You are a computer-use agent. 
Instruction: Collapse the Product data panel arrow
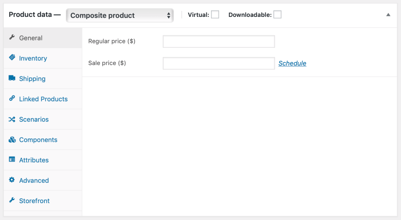pos(388,15)
